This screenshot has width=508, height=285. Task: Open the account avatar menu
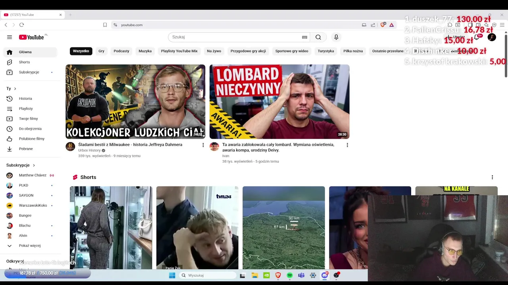tap(492, 37)
